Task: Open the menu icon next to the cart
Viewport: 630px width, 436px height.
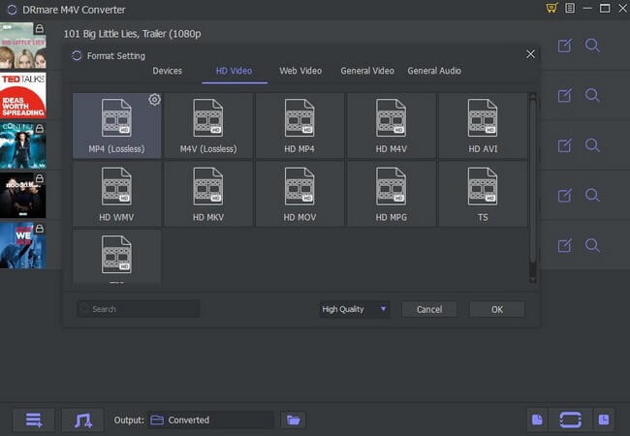Action: (571, 9)
